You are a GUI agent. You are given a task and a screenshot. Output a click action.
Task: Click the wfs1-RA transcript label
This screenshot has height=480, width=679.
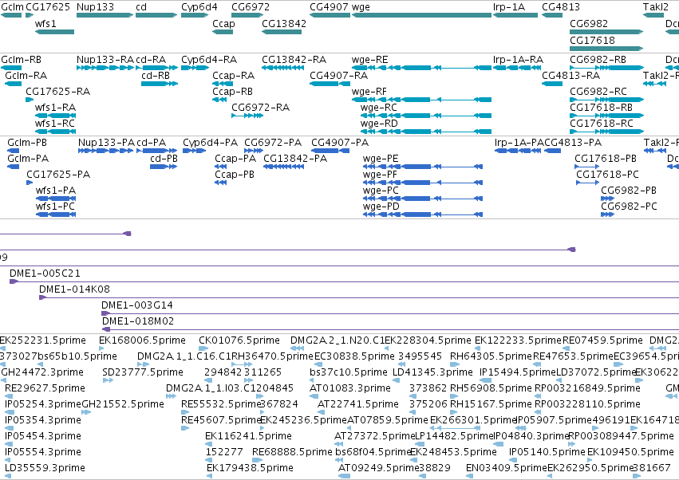click(55, 108)
